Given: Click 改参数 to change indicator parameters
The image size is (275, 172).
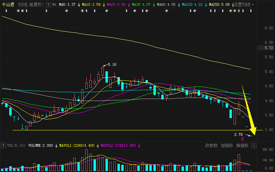Looking at the screenshot, I should point(211,146).
